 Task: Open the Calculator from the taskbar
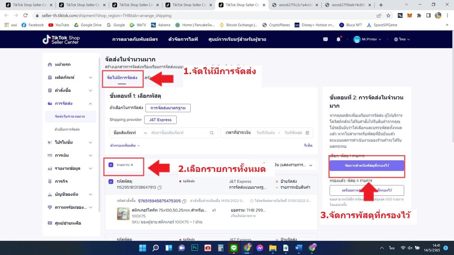pyautogui.click(x=221, y=248)
